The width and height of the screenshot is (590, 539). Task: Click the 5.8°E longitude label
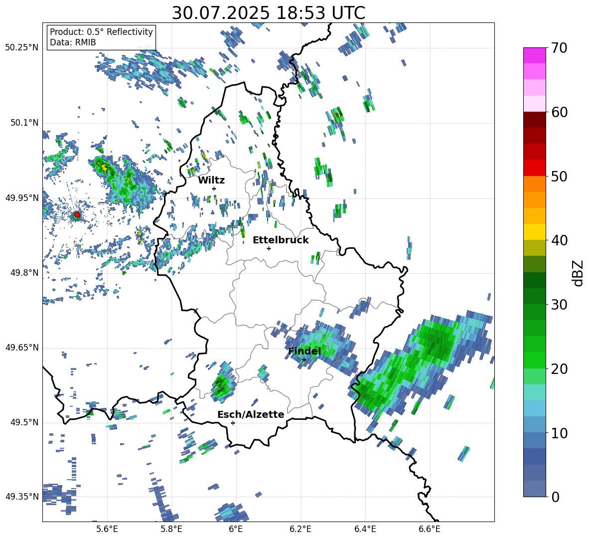pos(171,529)
